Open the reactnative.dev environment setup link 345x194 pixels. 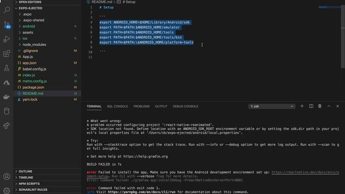click(305, 172)
